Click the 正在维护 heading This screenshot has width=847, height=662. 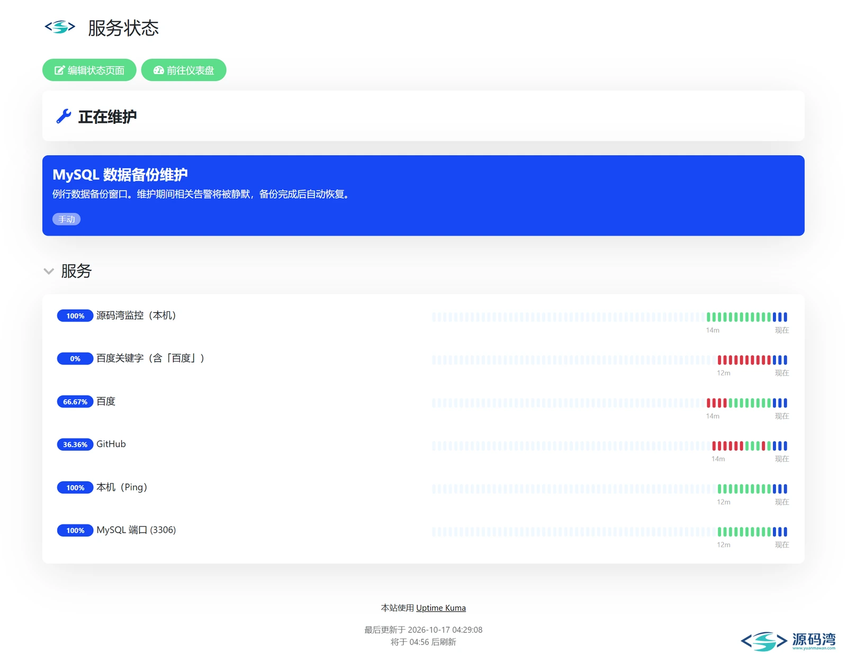pyautogui.click(x=107, y=117)
